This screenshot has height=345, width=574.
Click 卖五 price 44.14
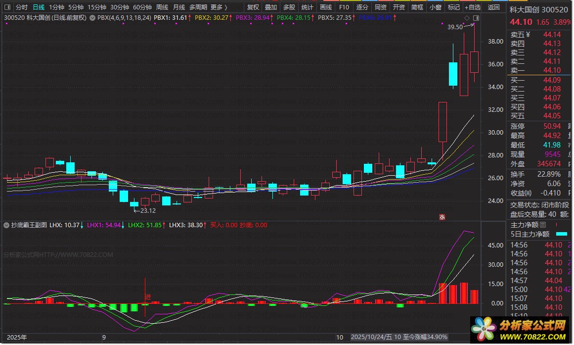coord(552,35)
